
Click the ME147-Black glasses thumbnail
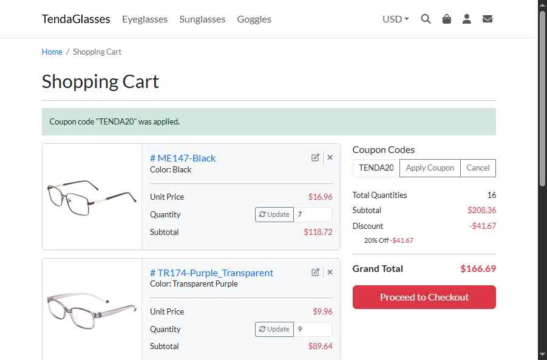click(x=92, y=197)
